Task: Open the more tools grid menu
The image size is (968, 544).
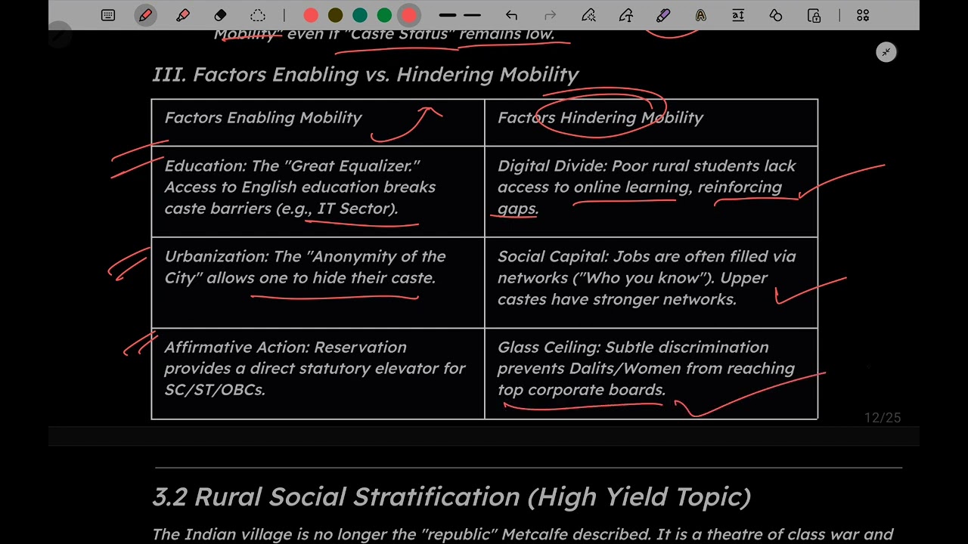Action: point(863,15)
